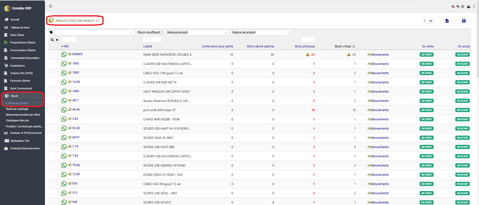The image size is (479, 205).
Task: Open product reference 70-66
Action: (76, 165)
